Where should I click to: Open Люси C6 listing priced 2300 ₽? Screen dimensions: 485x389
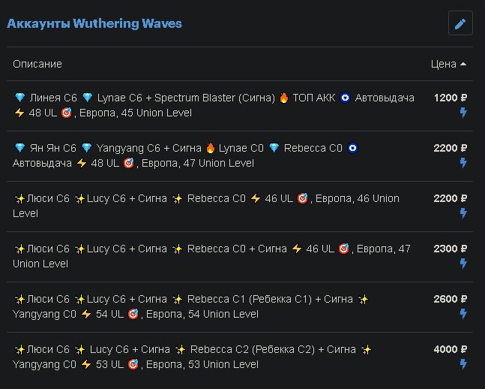240,257
